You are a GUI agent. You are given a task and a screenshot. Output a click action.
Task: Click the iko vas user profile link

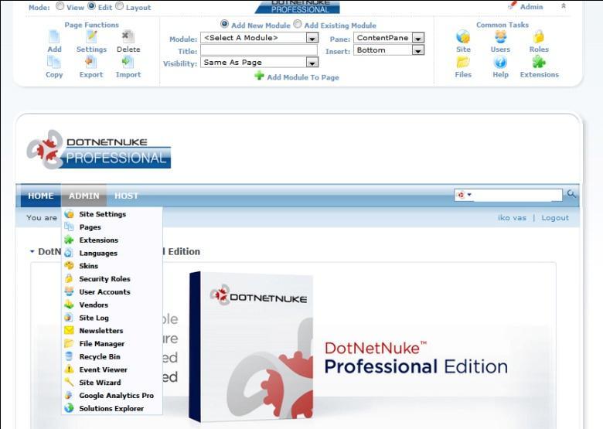[512, 217]
